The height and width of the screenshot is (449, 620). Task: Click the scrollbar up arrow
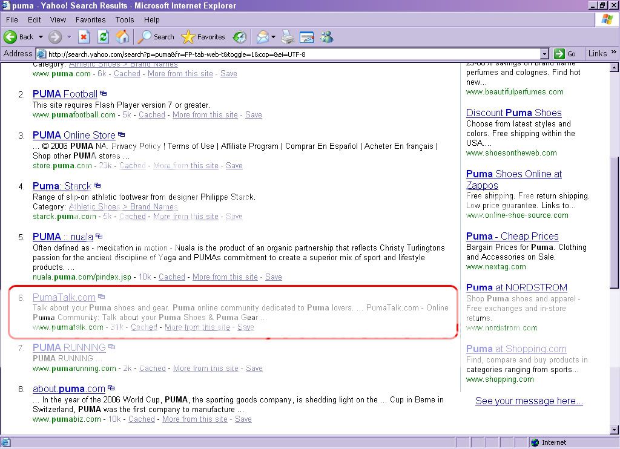click(x=614, y=68)
